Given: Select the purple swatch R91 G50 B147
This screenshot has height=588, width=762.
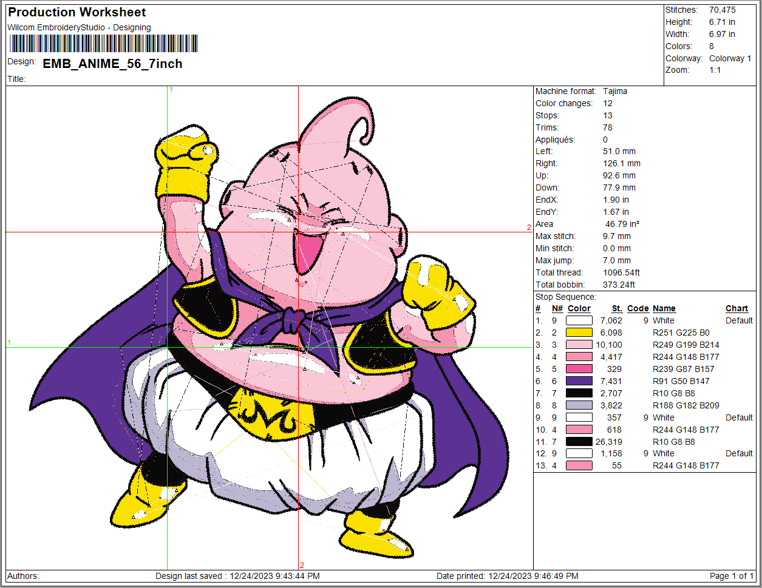Looking at the screenshot, I should click(579, 381).
